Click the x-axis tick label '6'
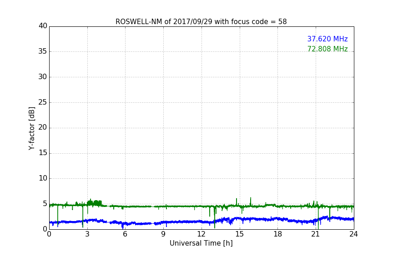The image size is (393, 262). tap(125, 234)
